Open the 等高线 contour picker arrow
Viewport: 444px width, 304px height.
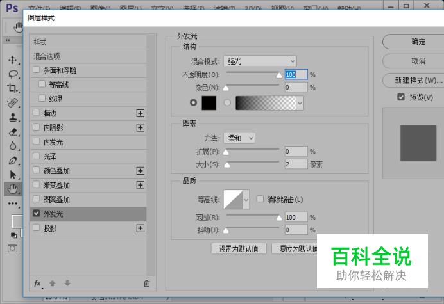[x=246, y=200]
